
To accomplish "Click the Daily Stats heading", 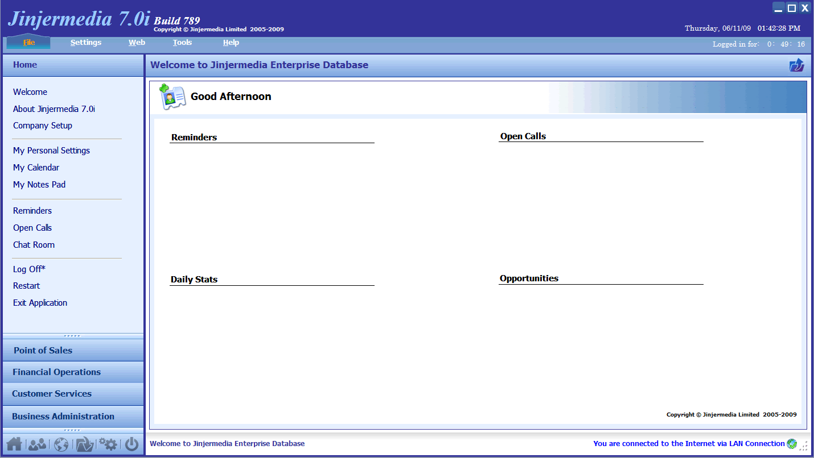I will (x=194, y=280).
